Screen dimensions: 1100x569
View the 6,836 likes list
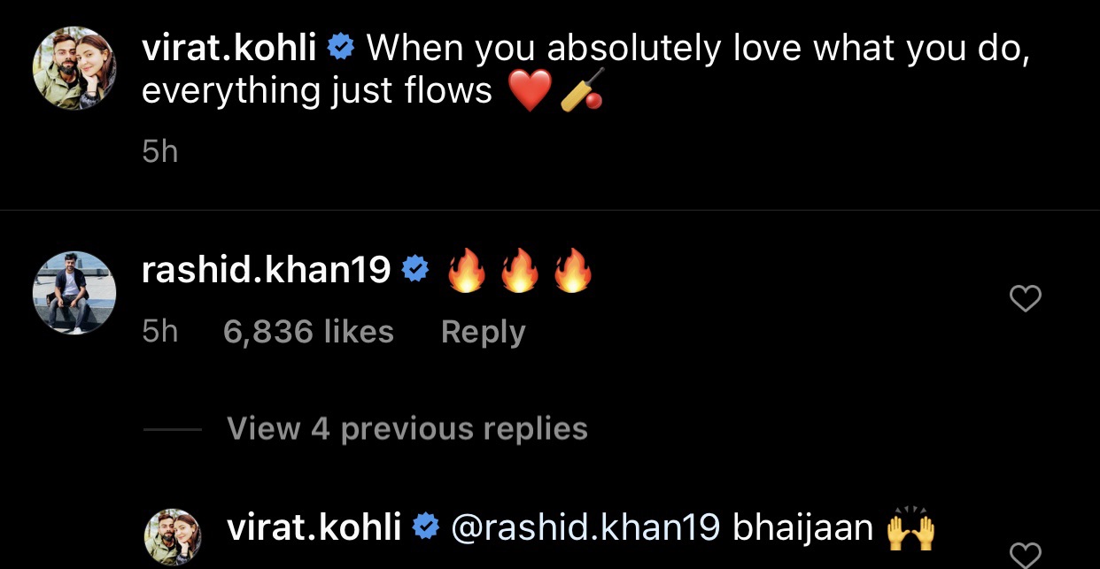tap(308, 332)
